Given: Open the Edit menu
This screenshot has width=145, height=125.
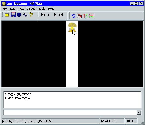Looking at the screenshot, I should point(12,9).
